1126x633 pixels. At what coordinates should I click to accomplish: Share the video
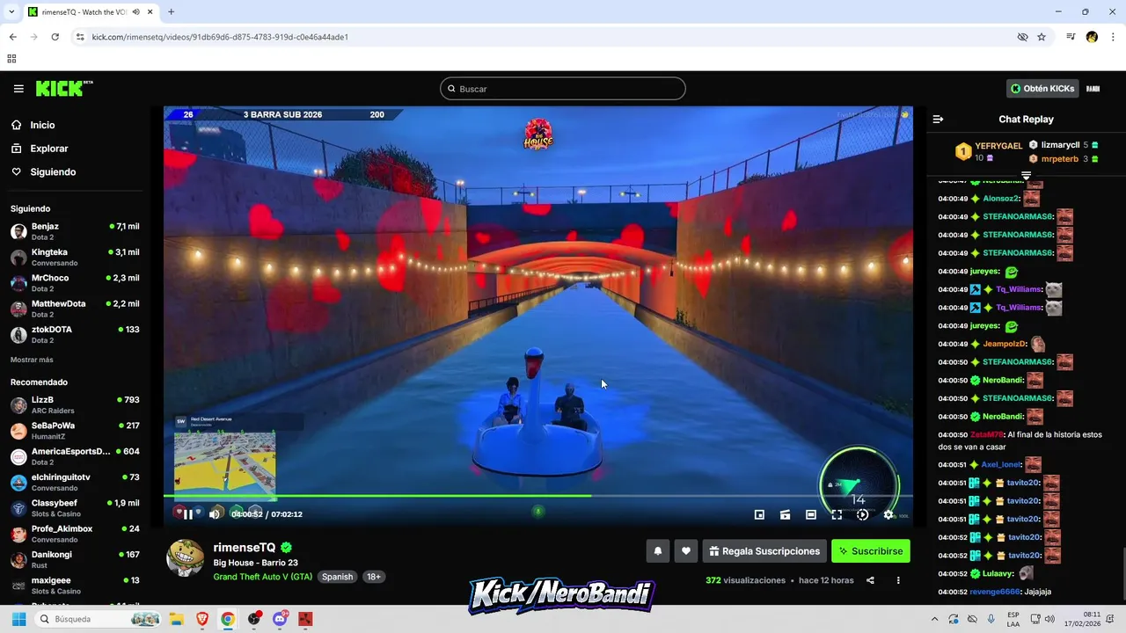[870, 580]
